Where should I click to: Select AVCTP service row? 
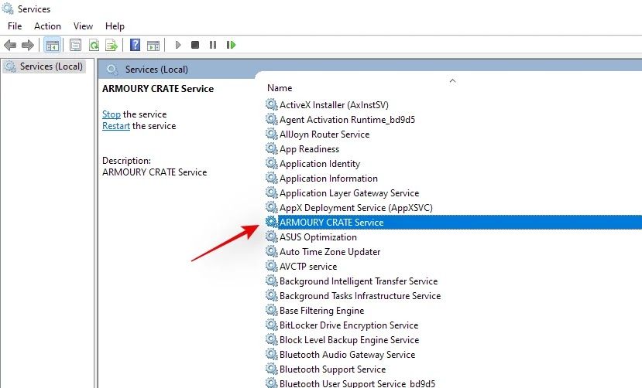click(x=308, y=267)
